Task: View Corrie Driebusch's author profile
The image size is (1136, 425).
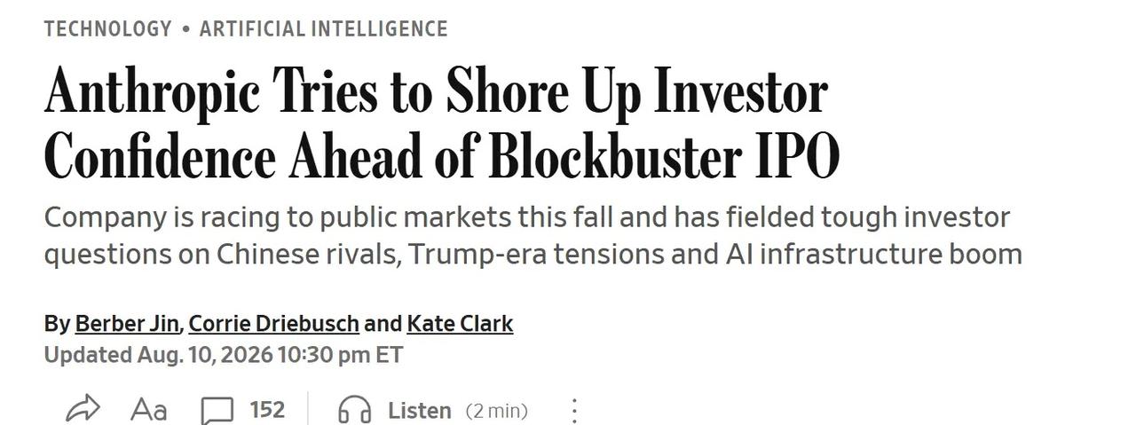Action: 274,324
